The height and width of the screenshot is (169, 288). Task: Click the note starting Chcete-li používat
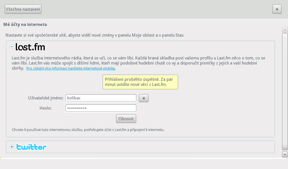(88, 130)
